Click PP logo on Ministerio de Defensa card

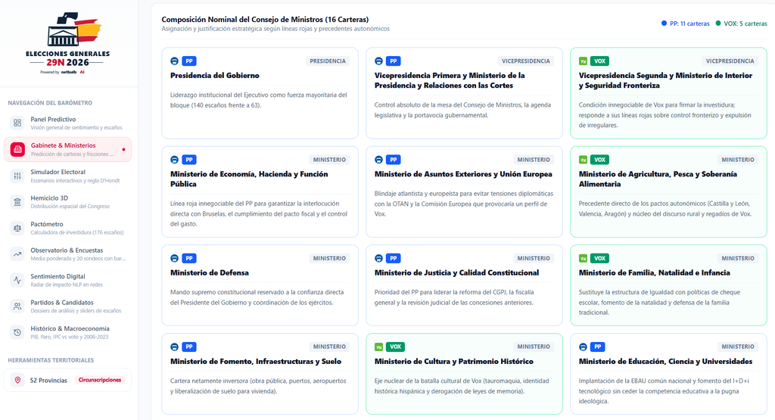coord(175,258)
